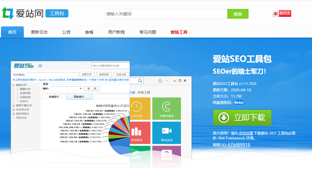
Task: Open the 关键词查询 tool tile
Action: click(x=167, y=108)
